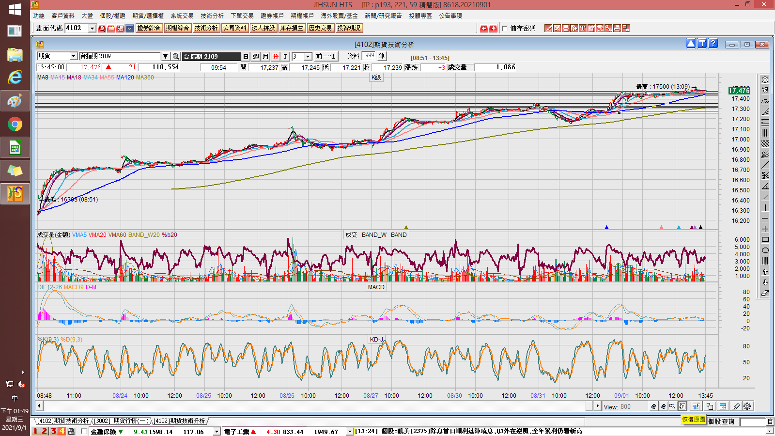Click the blue T icon in chart title bar
775x436 pixels.
702,44
